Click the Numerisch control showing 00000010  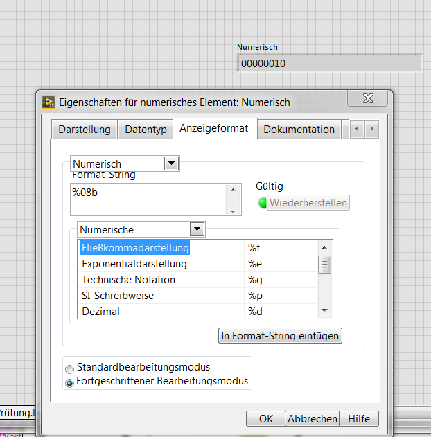(330, 63)
